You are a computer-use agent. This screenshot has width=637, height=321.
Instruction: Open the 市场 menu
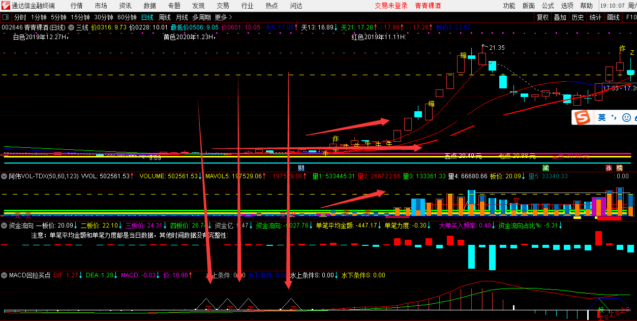click(101, 6)
